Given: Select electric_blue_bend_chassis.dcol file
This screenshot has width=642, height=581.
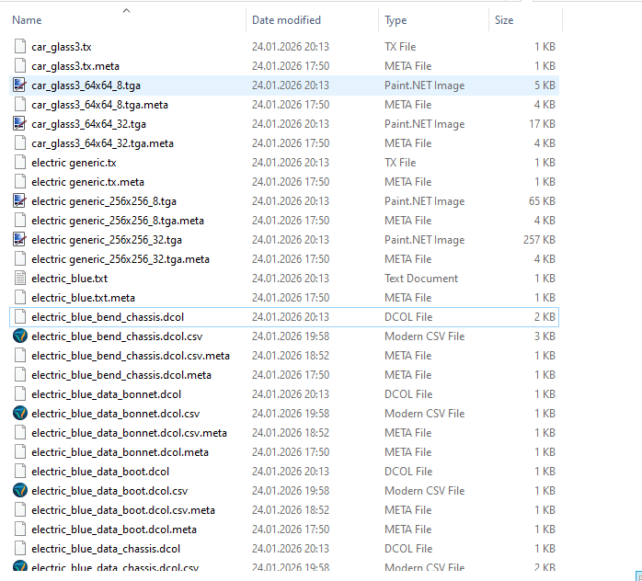Looking at the screenshot, I should pyautogui.click(x=107, y=317).
